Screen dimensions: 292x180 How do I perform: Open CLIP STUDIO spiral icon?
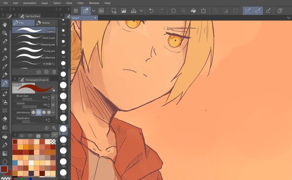pos(101,11)
